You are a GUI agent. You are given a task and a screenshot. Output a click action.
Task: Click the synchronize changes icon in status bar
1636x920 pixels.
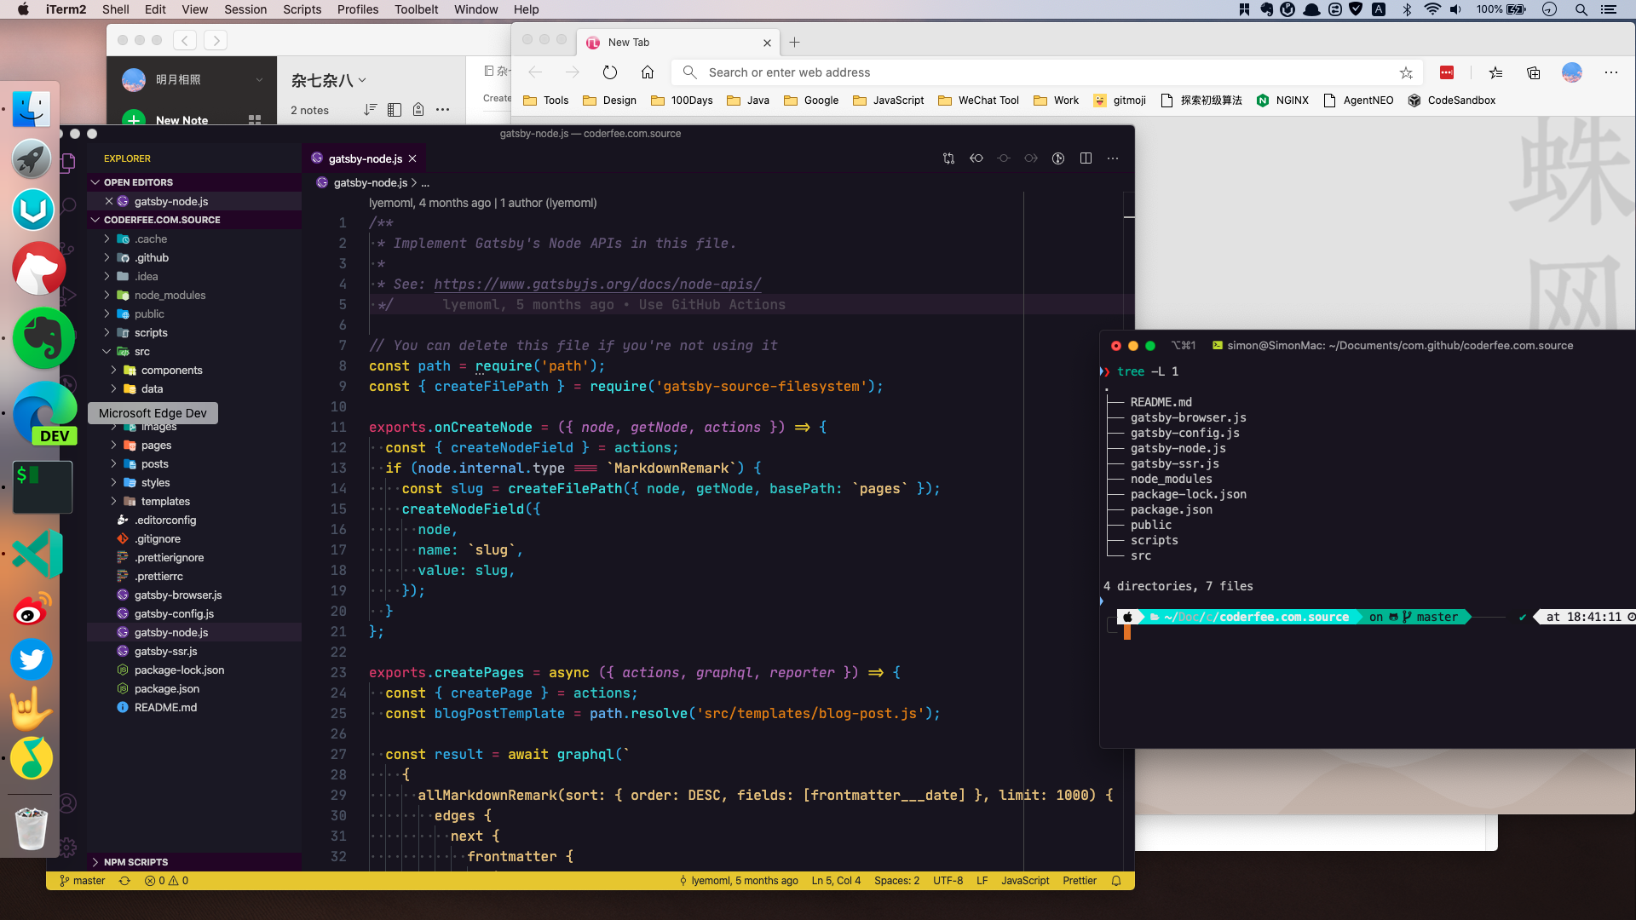(124, 881)
